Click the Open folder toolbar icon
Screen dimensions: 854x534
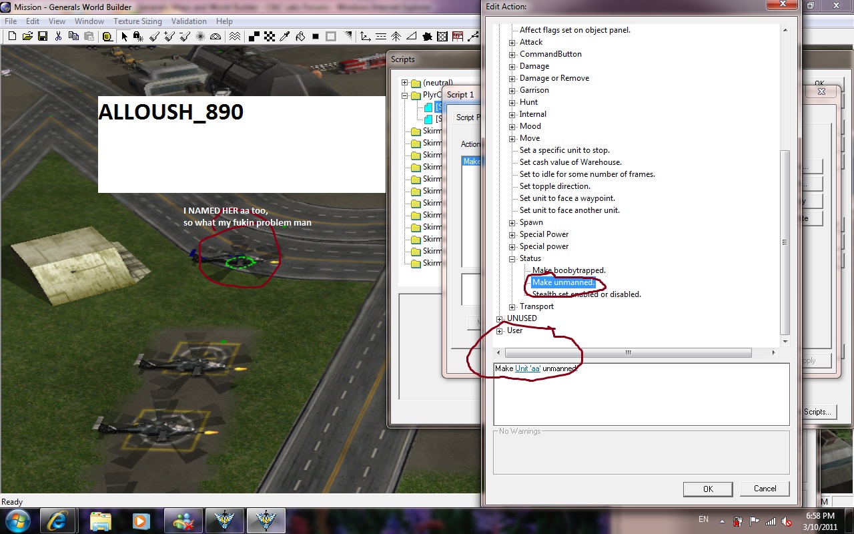(x=27, y=36)
